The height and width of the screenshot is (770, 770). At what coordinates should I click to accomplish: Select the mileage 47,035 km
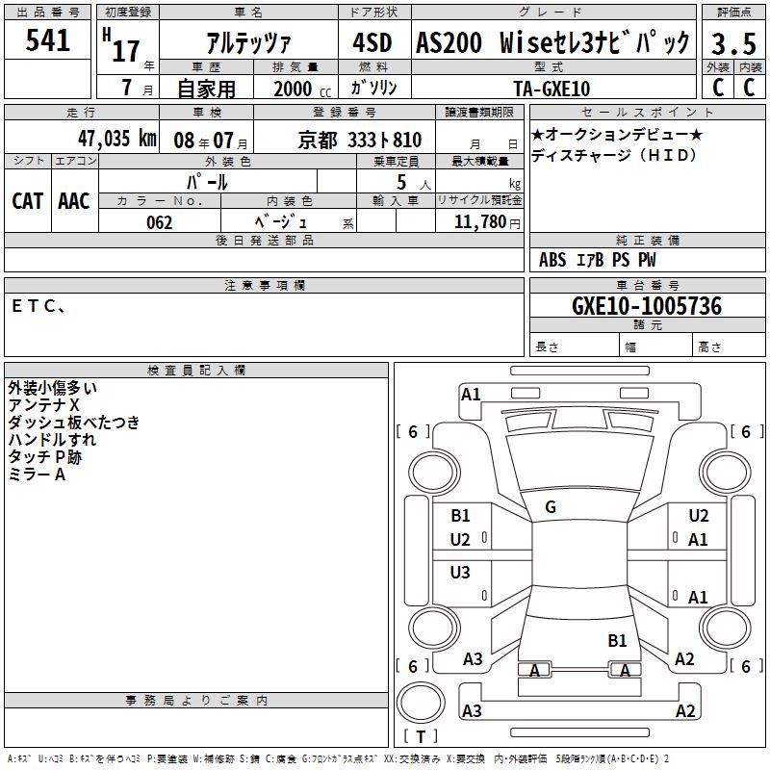[116, 139]
